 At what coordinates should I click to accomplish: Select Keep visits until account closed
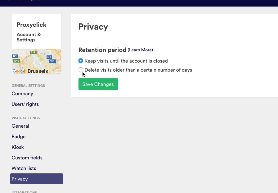(81, 61)
